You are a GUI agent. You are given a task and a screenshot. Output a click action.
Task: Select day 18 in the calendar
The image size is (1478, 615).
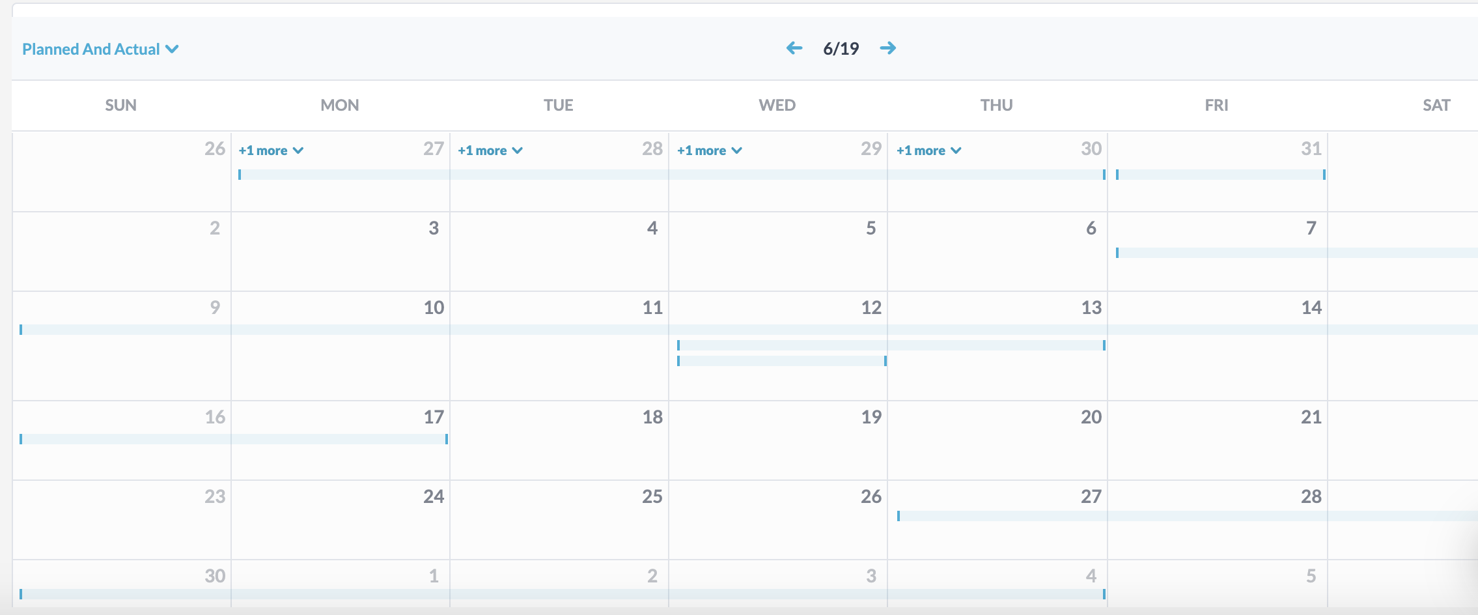pos(652,417)
